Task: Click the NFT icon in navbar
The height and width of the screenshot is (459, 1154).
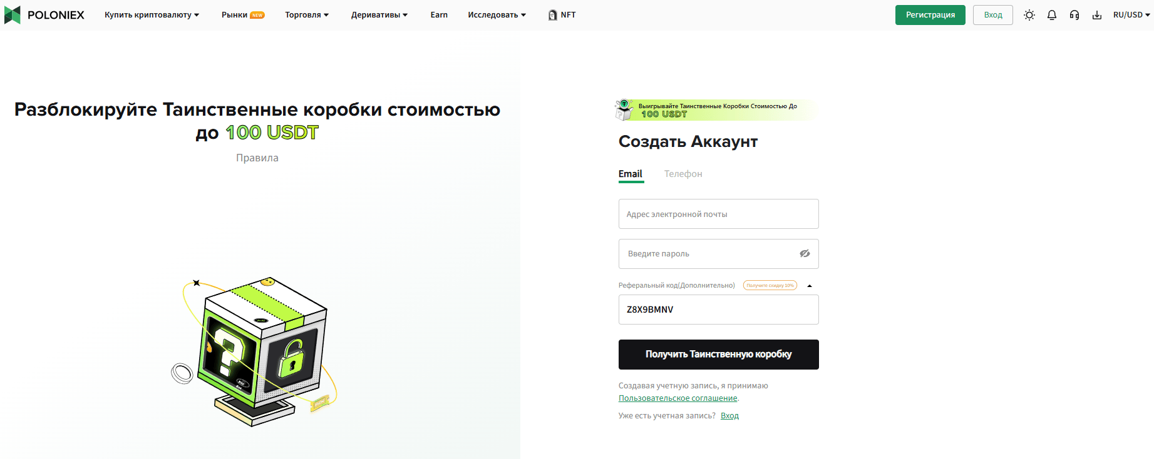Action: (x=552, y=15)
